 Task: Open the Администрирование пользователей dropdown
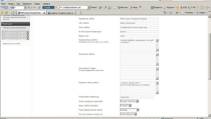(x=15, y=35)
